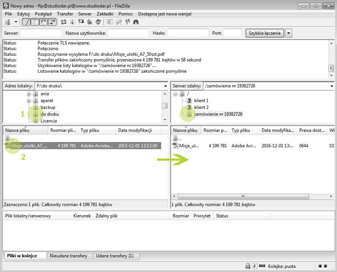Open the Site Manager dropdown arrow

pos(16,22)
